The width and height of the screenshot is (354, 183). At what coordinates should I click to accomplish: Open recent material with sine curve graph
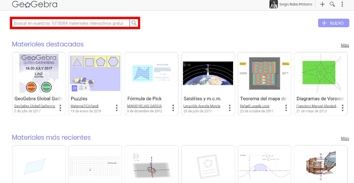(264, 166)
